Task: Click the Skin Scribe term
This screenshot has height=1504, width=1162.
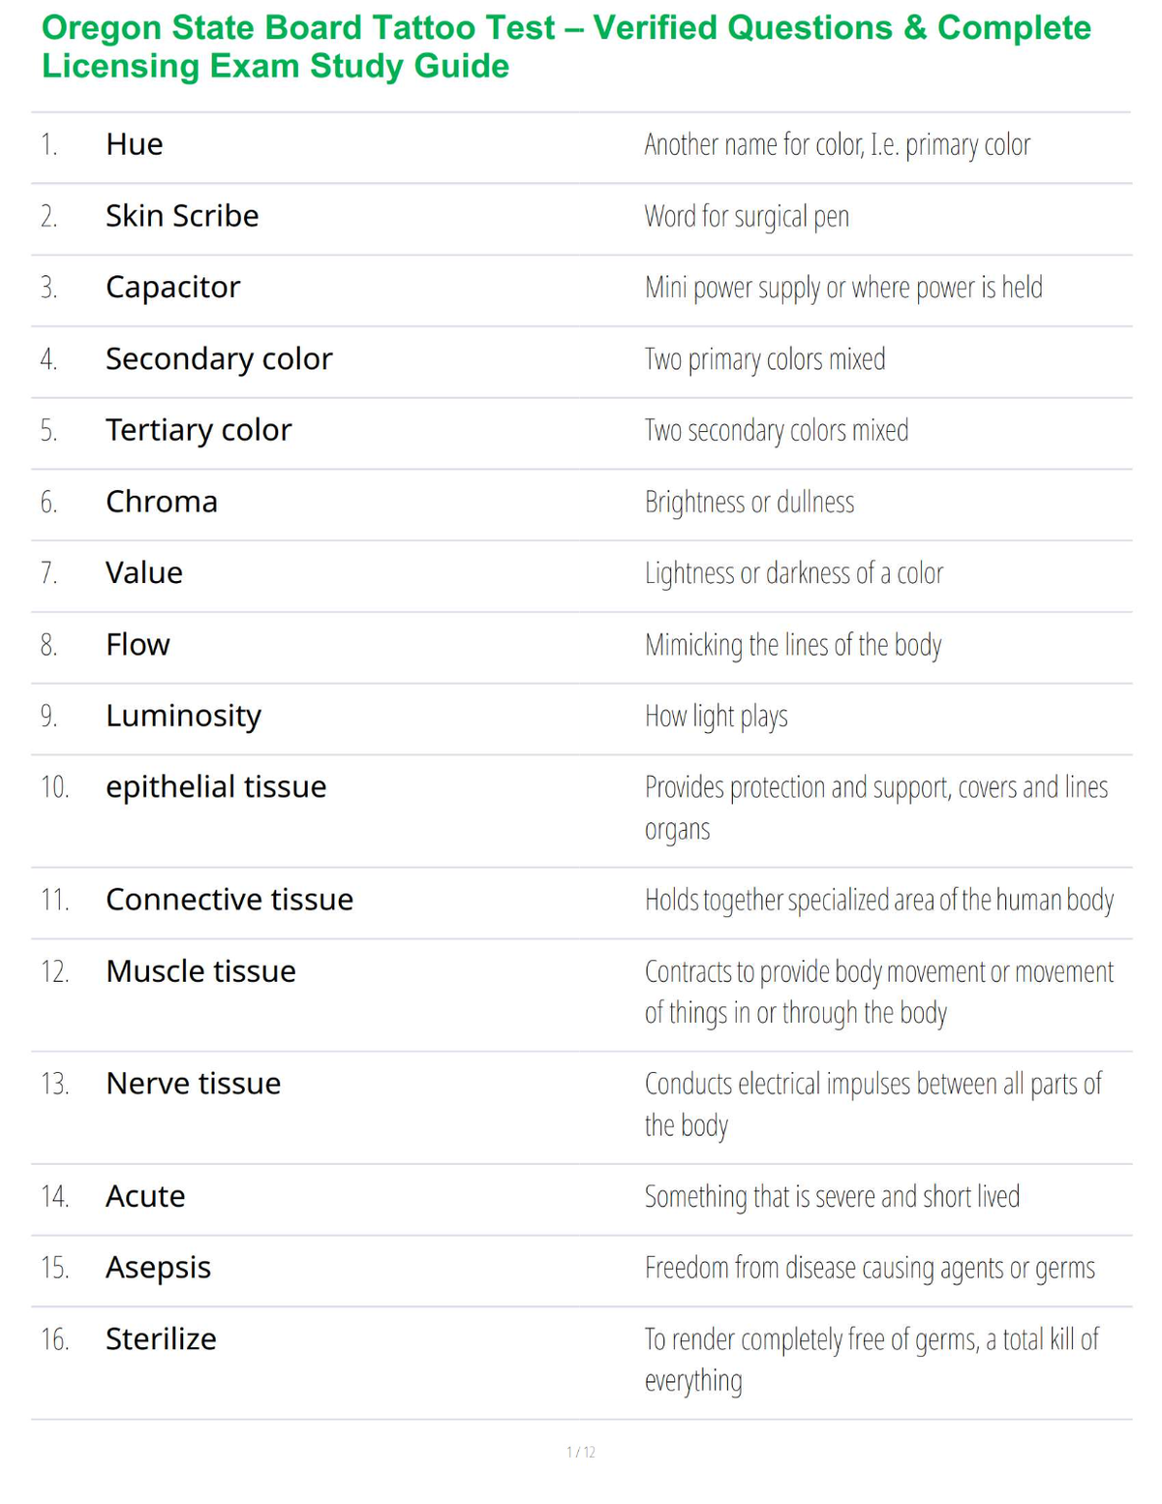Action: [x=182, y=216]
